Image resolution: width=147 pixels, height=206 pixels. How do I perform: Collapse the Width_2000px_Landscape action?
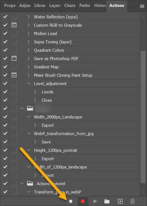[29, 117]
